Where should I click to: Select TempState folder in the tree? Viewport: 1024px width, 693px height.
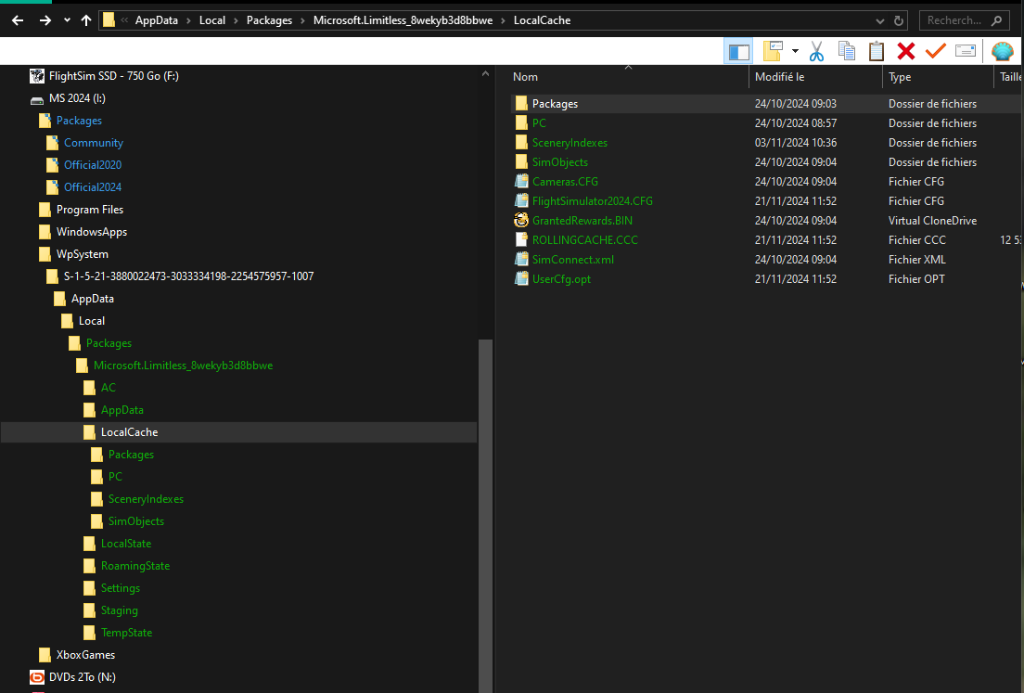coord(127,633)
